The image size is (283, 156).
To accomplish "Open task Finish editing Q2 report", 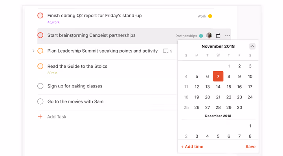I will [94, 15].
